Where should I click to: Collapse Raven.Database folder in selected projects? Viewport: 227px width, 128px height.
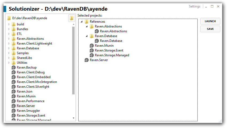(87, 36)
